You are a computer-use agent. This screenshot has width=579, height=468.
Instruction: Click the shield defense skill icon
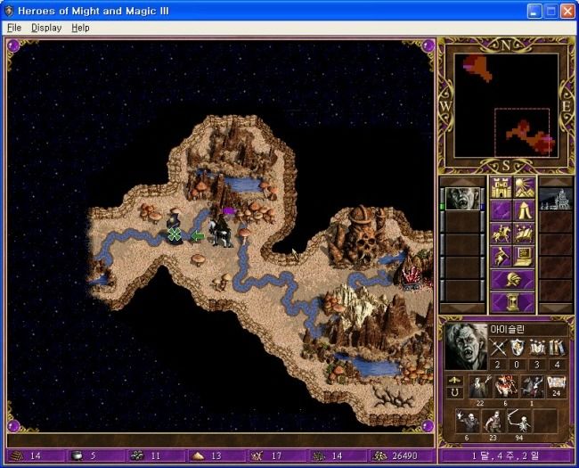[x=517, y=348]
